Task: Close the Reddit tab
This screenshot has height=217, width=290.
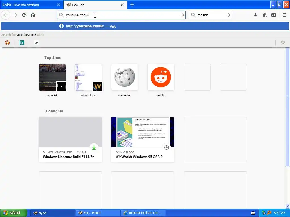Action: coord(59,5)
